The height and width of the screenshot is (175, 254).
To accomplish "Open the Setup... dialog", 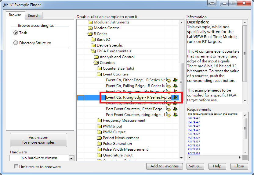I will pos(195,166).
